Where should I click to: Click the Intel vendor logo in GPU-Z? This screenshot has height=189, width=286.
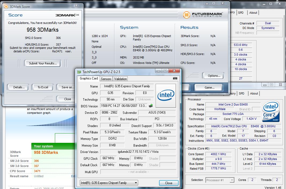(165, 95)
